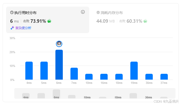Select the 36ms bar in chart
Image resolution: width=181 pixels, height=105 pixels.
click(149, 77)
